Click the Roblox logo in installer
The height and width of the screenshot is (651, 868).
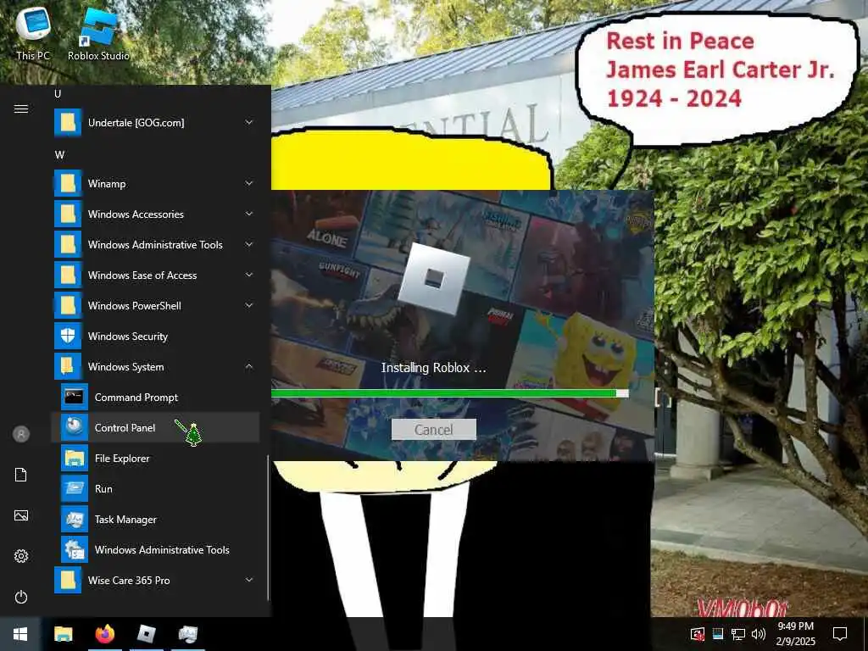tap(434, 279)
